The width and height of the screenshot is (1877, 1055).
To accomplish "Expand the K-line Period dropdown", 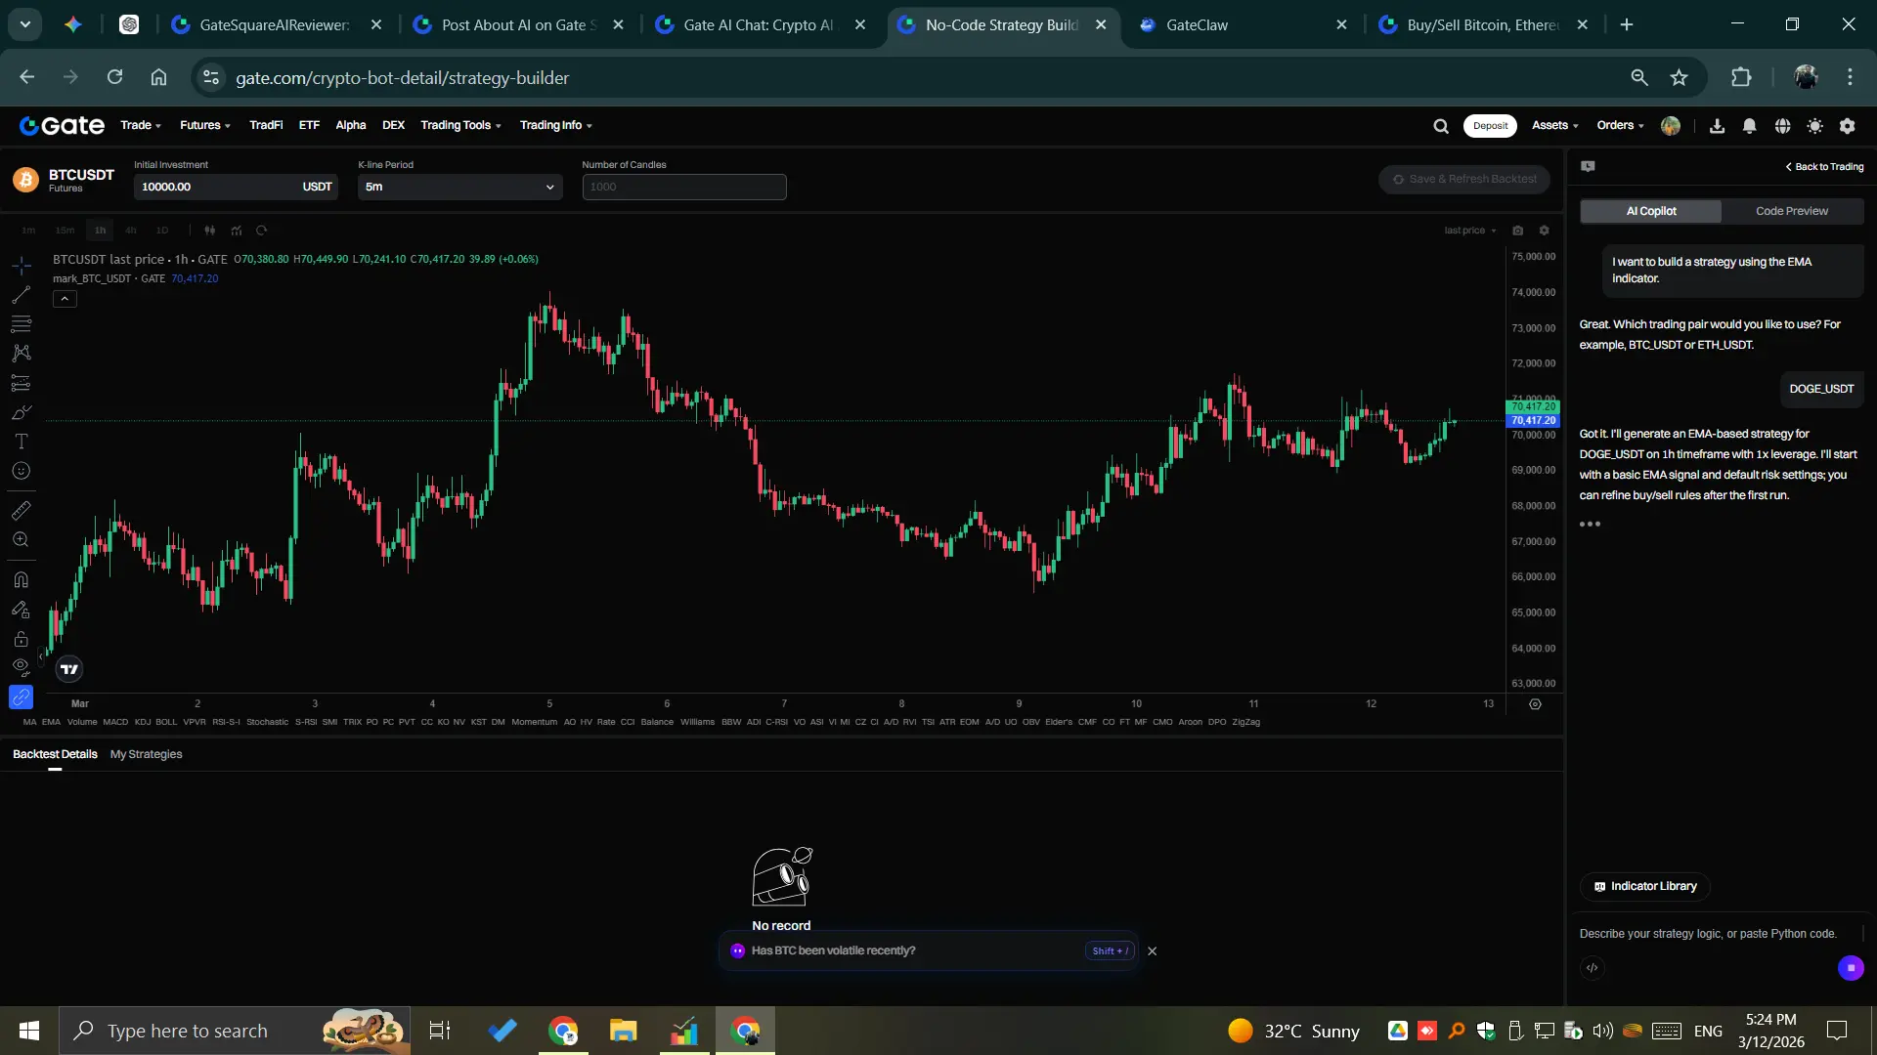I will point(459,187).
